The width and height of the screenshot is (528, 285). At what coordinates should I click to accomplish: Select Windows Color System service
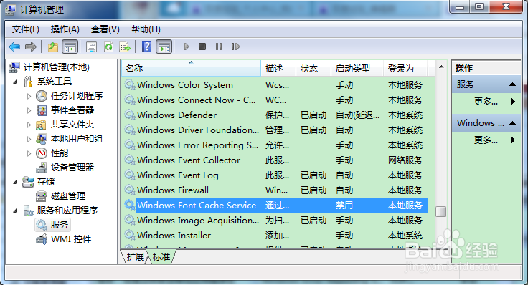275,85
